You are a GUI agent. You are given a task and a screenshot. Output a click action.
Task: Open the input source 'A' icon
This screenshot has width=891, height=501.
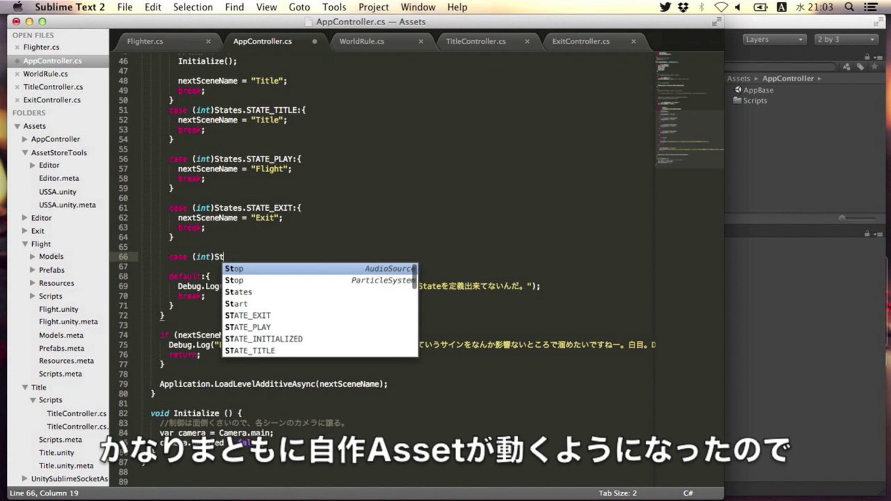click(x=781, y=7)
